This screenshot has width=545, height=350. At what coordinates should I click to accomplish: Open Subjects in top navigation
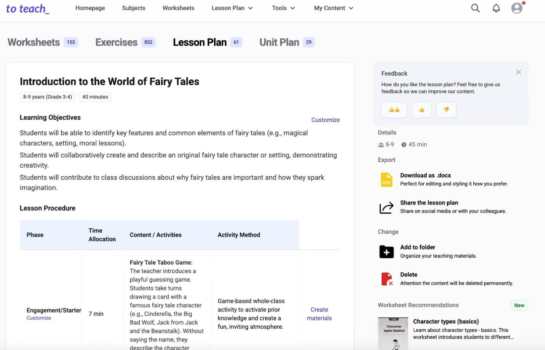[x=134, y=8]
